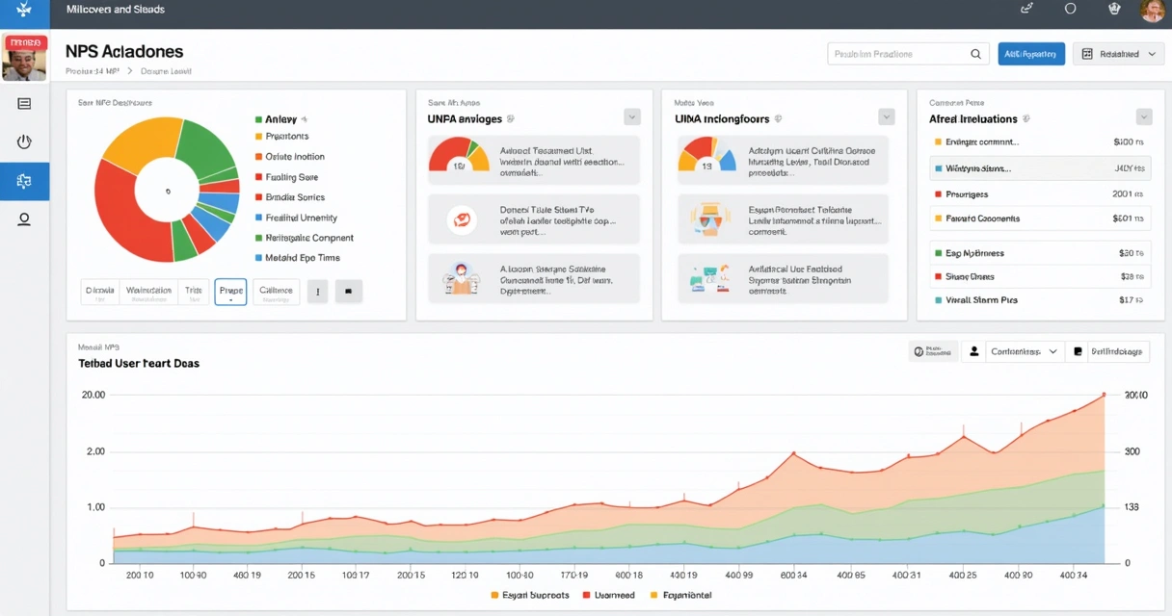
Task: Open the user profile icon in the sidebar
Action: click(x=24, y=219)
